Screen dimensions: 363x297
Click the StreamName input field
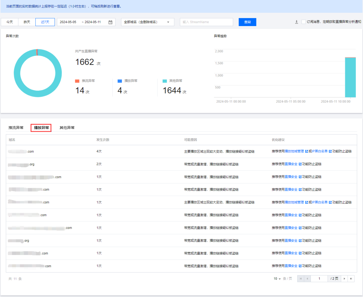click(x=206, y=22)
